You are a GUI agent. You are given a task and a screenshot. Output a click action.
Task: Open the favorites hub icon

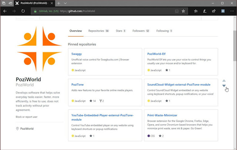point(196,11)
